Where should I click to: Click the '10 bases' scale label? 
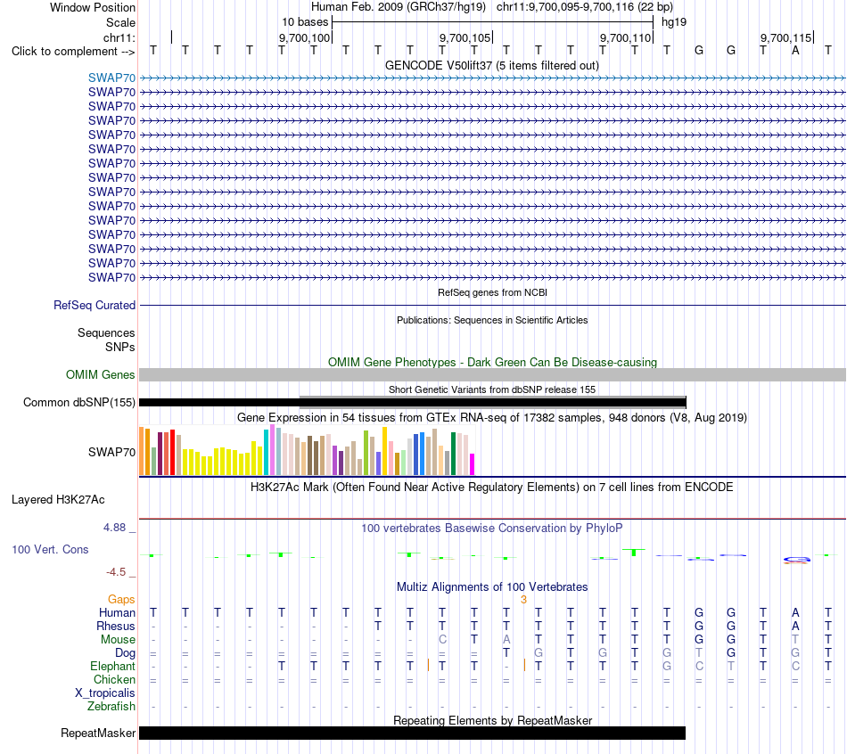coord(305,22)
